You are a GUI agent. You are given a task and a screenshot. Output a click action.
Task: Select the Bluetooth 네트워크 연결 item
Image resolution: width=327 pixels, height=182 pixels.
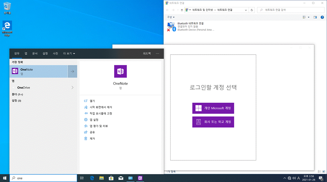191,26
